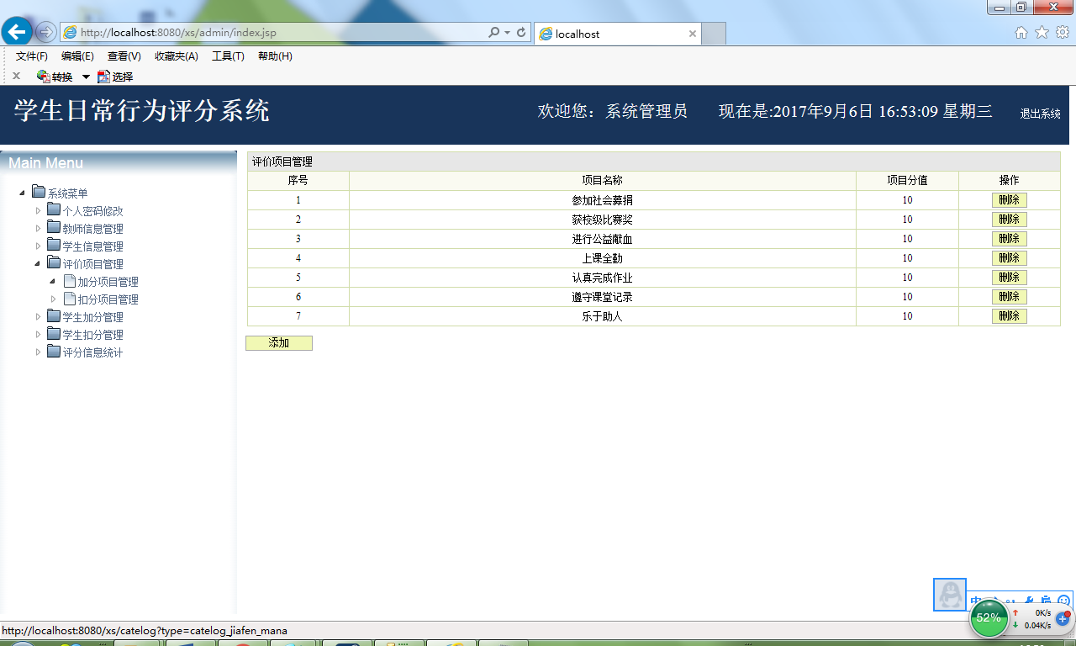Viewport: 1076px width, 646px height.
Task: Select 评分信息统计 in the tree
Action: (x=93, y=352)
